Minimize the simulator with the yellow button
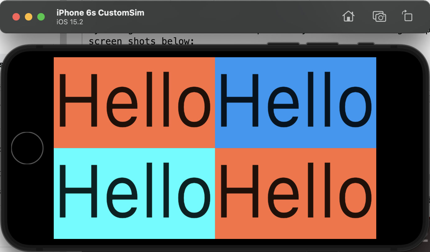Image resolution: width=430 pixels, height=252 pixels. pos(29,17)
